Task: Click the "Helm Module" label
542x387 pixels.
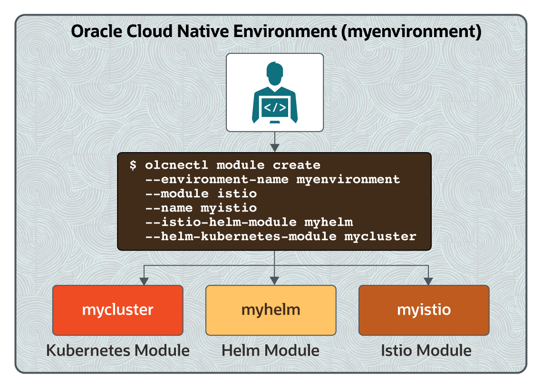Action: (271, 350)
